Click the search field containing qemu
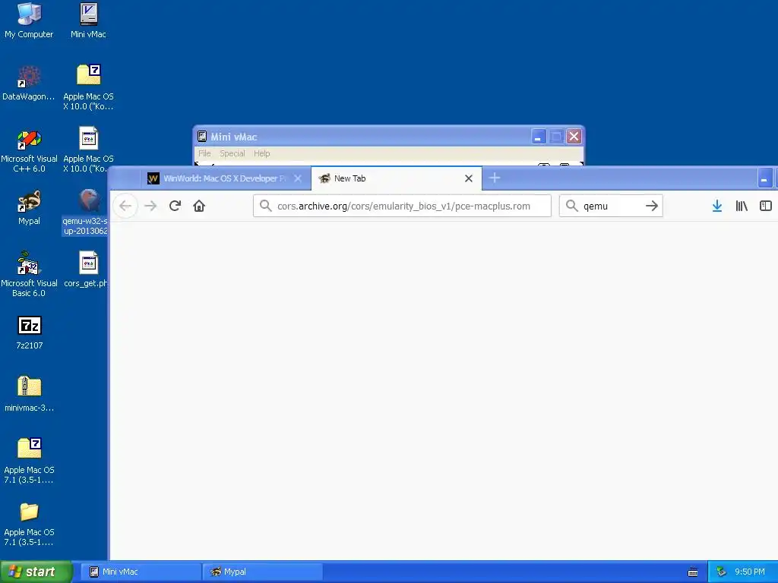This screenshot has width=778, height=583. pos(612,206)
